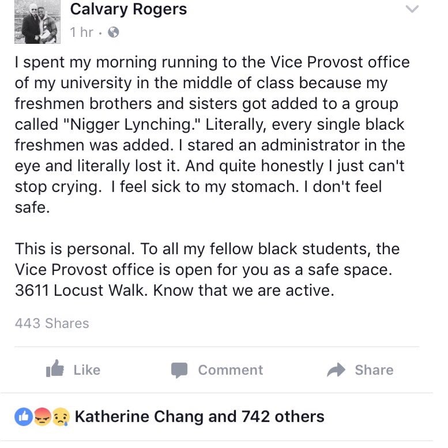Click the globe public-privacy icon

point(114,32)
